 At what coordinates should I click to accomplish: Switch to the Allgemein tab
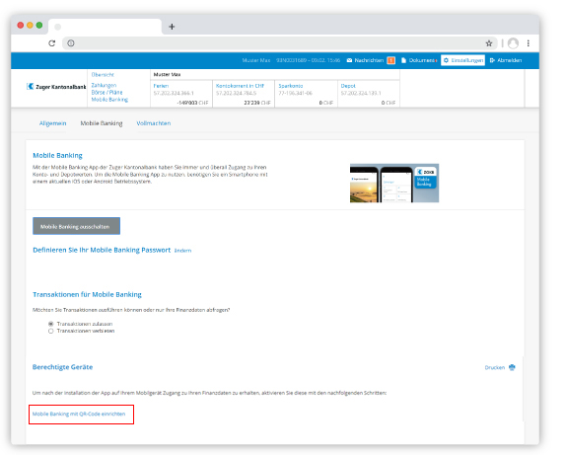point(52,123)
